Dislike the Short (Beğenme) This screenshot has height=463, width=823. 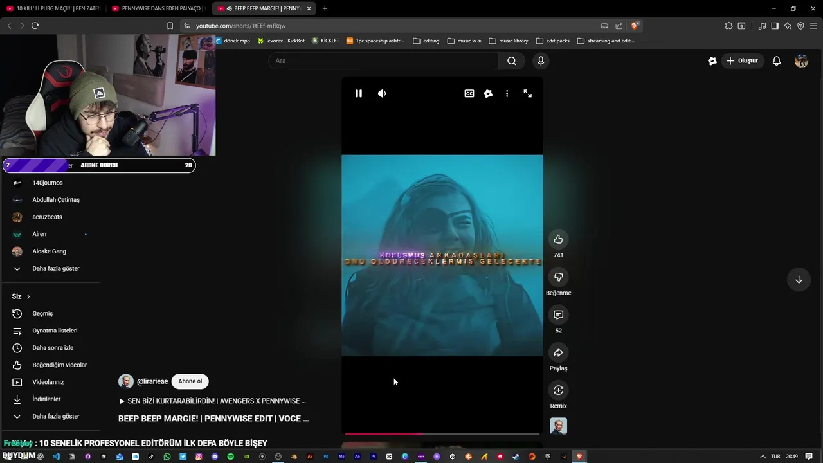coord(558,277)
